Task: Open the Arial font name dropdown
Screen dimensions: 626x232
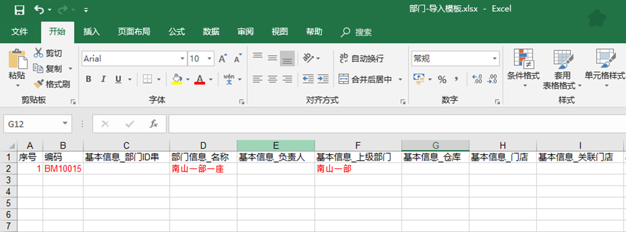Action: [x=182, y=59]
